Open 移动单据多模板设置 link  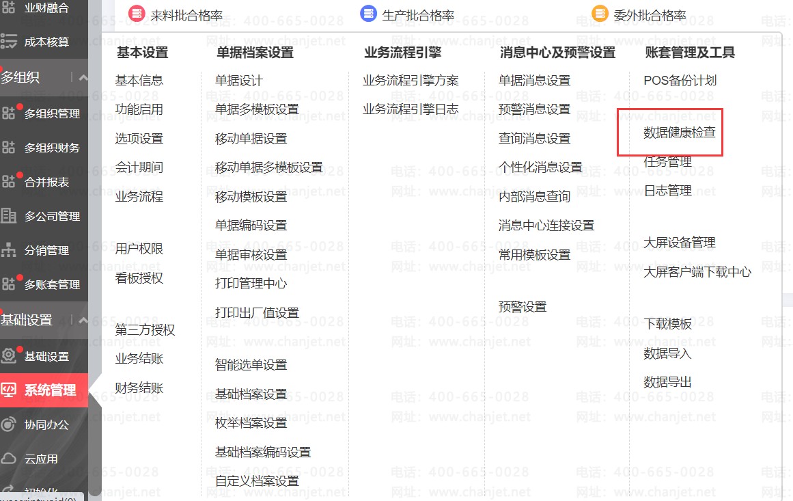tap(268, 167)
